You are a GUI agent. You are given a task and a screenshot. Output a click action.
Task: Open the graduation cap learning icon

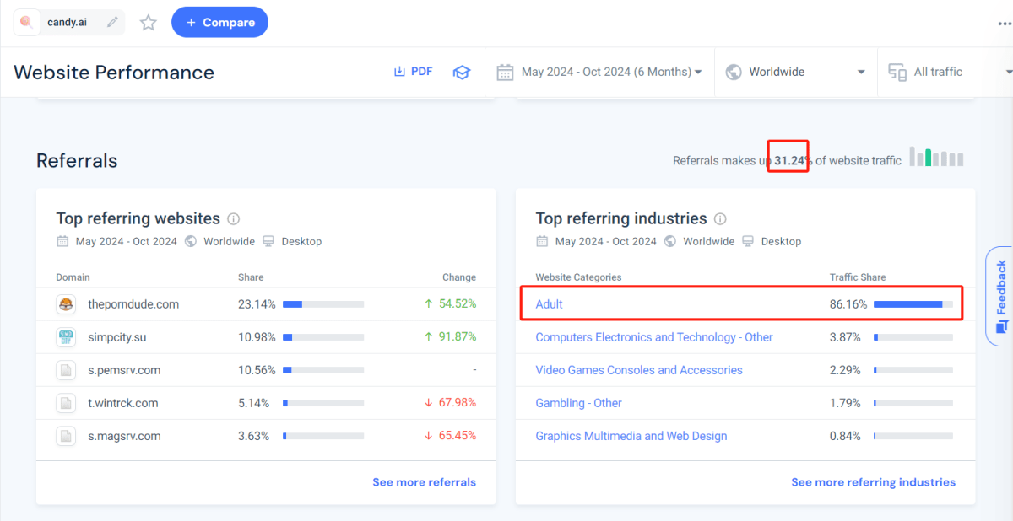tap(462, 72)
